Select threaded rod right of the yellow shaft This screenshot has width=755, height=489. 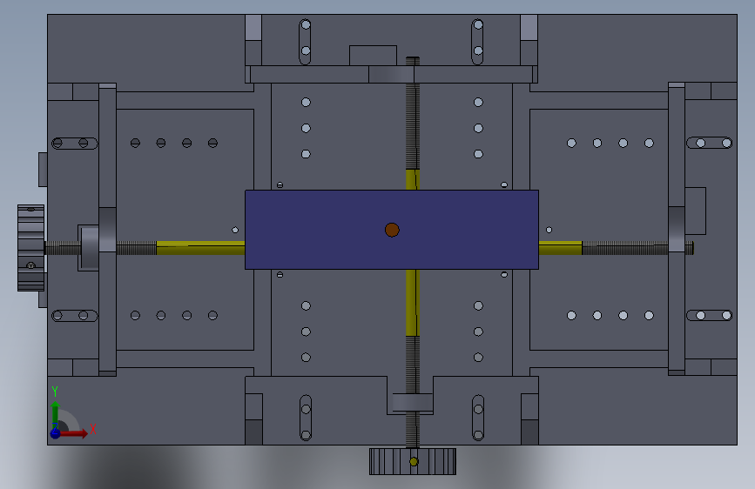pyautogui.click(x=625, y=248)
